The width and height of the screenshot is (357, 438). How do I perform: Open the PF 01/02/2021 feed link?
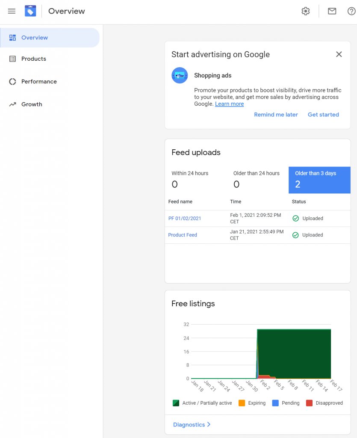click(x=185, y=219)
